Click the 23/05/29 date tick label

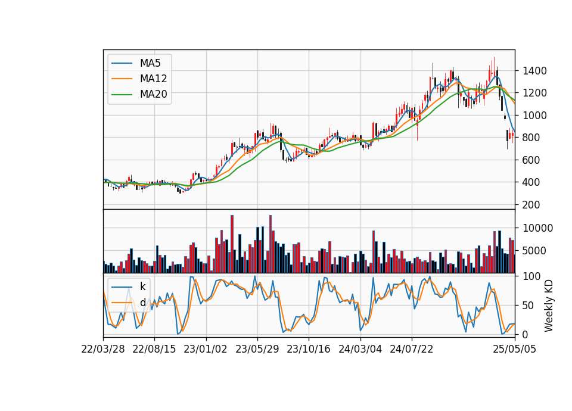pyautogui.click(x=257, y=350)
